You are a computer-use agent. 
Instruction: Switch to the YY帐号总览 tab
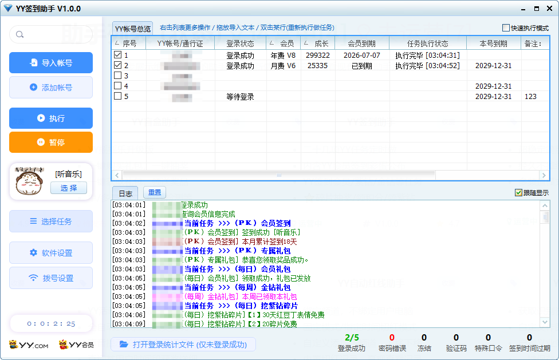(x=132, y=29)
